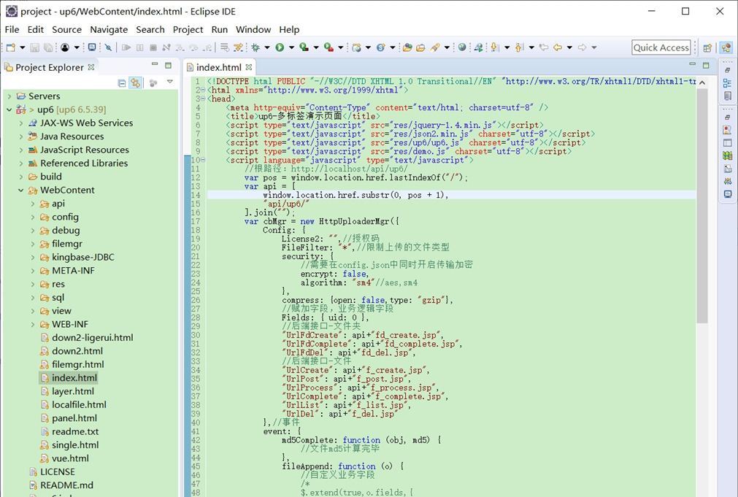Open the Debug configurations dropdown arrow

[267, 47]
